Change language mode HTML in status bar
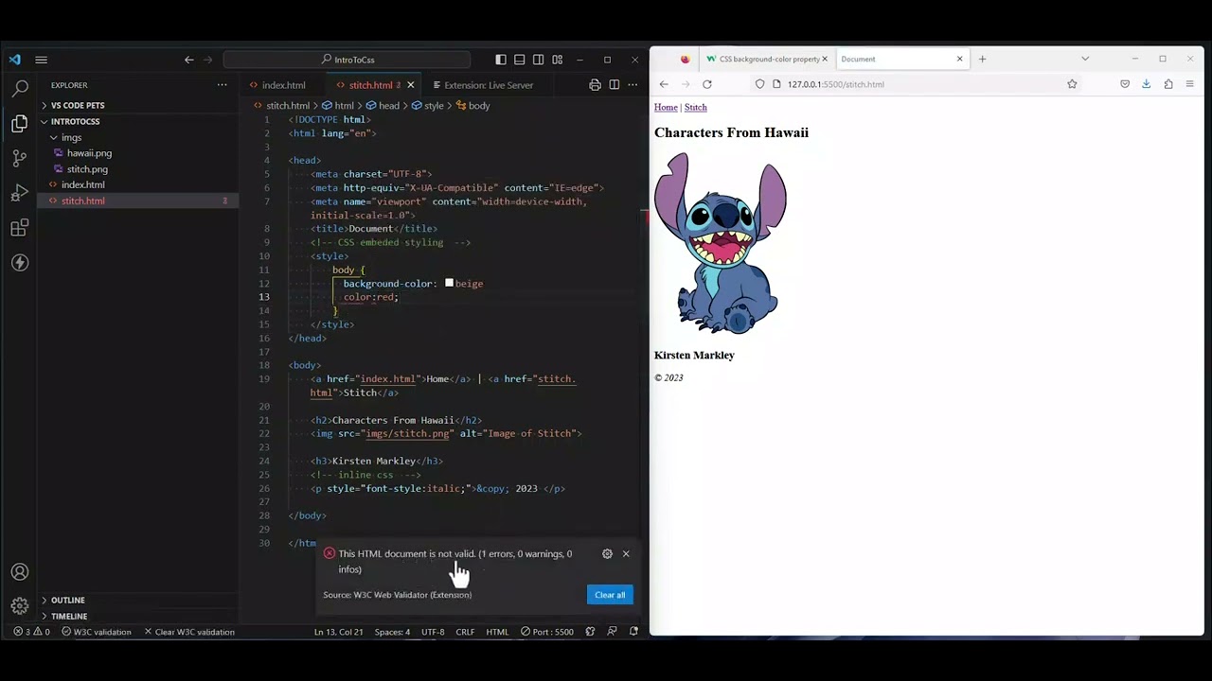1212x681 pixels. pos(497,632)
